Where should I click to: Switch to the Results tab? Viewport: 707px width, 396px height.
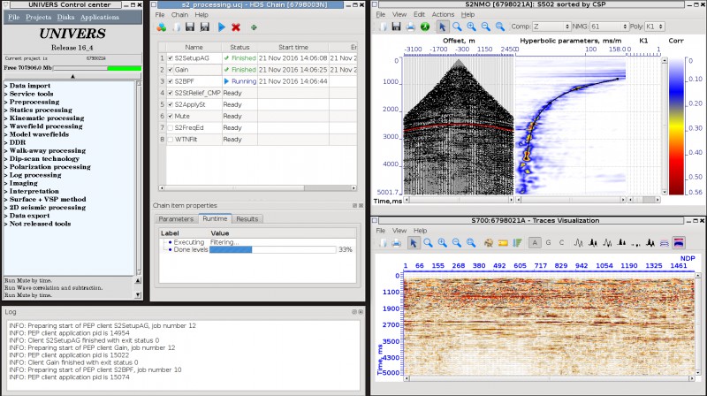247,218
